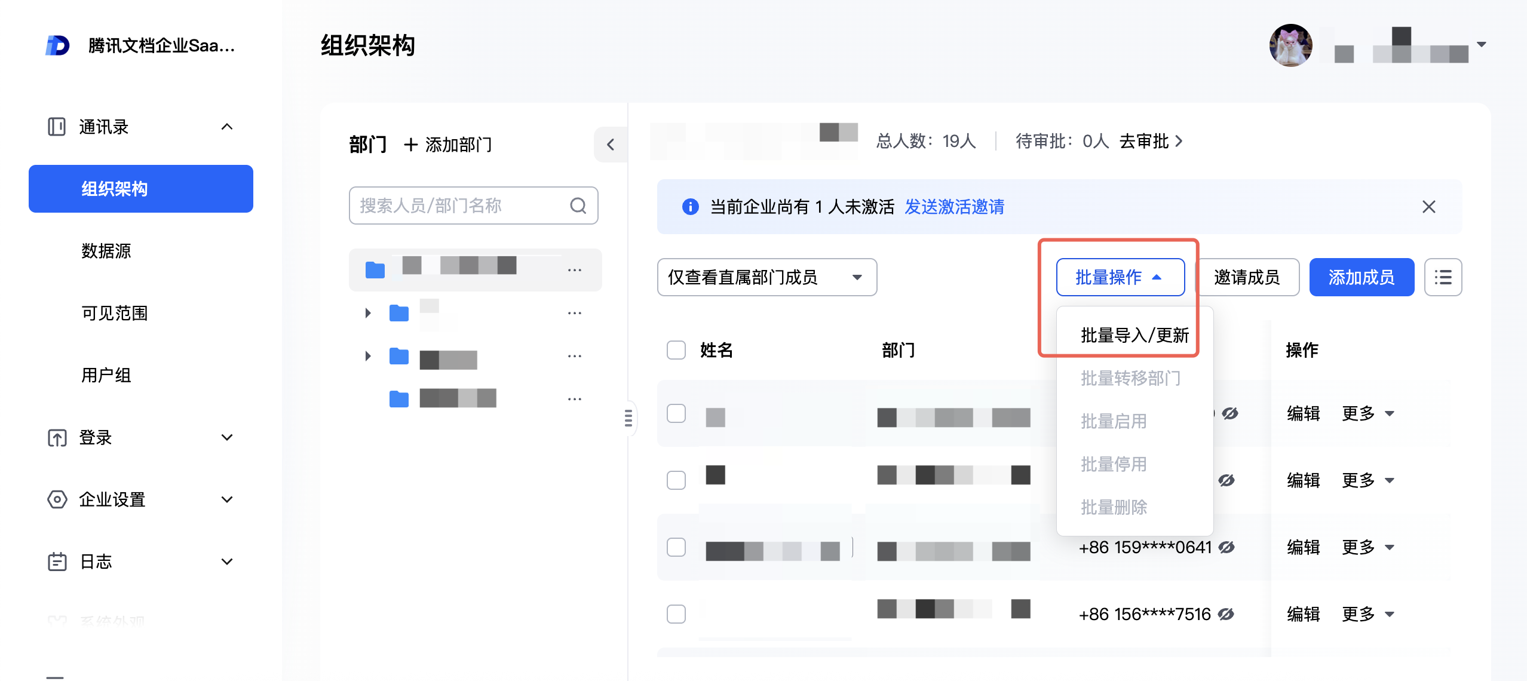
Task: Open the 仅查看直属部门成员 filter dropdown
Action: click(766, 277)
